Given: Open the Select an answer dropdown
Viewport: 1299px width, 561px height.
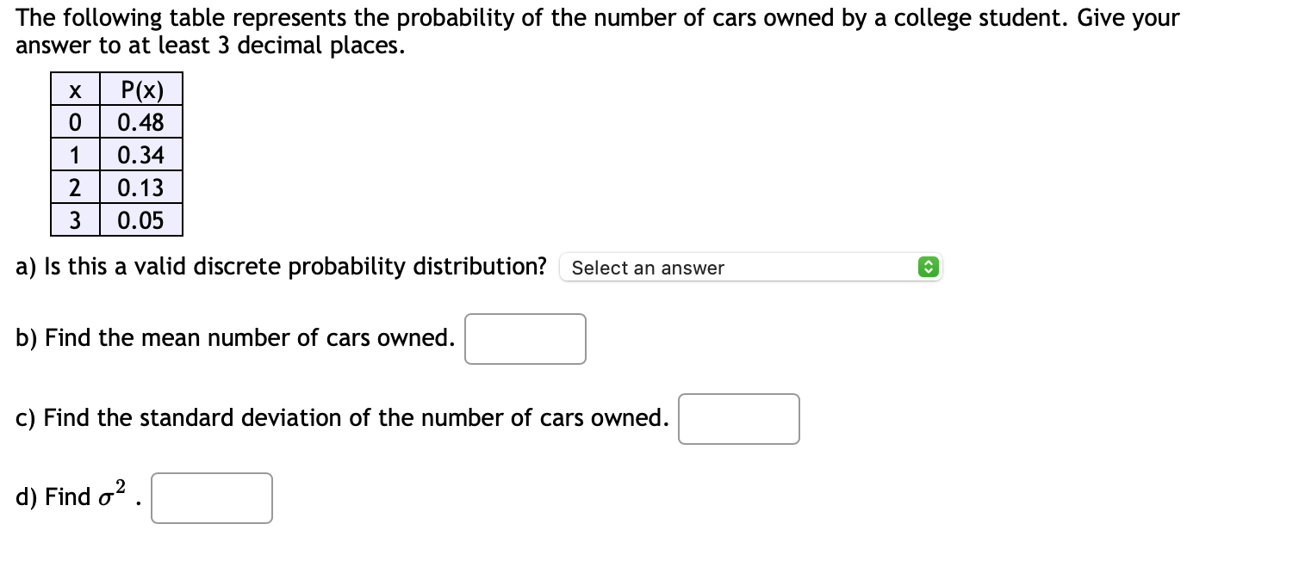Looking at the screenshot, I should (749, 267).
